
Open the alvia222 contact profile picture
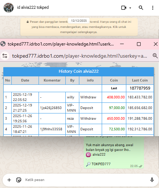tap(8, 8)
